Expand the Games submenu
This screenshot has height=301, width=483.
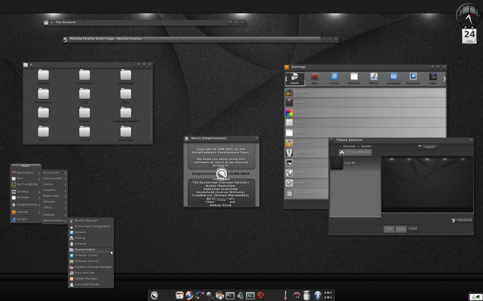55,185
